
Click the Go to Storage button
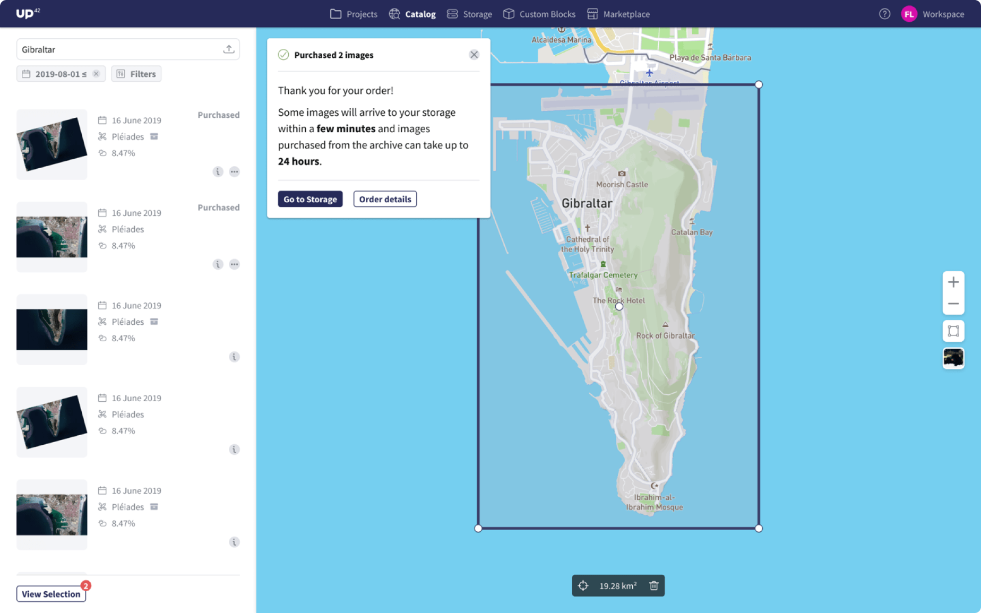click(310, 199)
